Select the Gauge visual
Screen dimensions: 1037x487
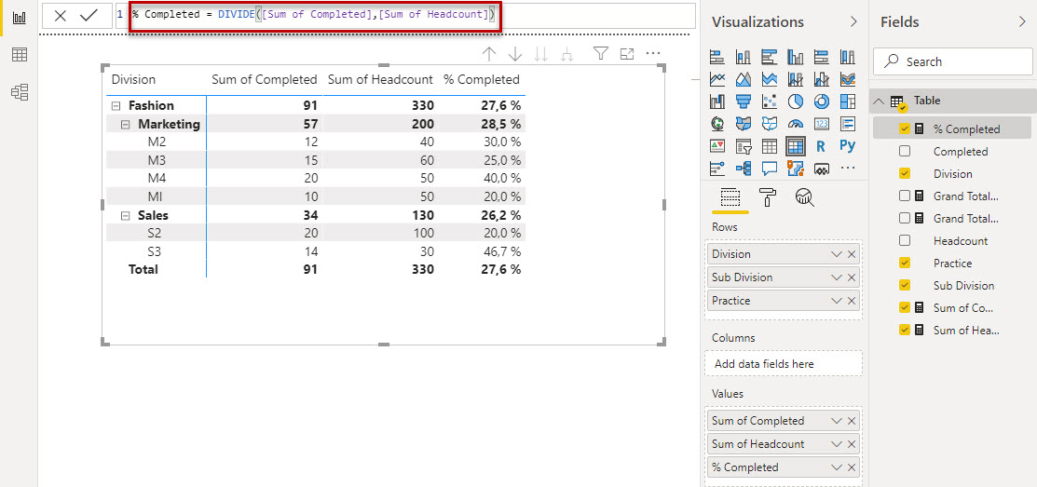[796, 123]
